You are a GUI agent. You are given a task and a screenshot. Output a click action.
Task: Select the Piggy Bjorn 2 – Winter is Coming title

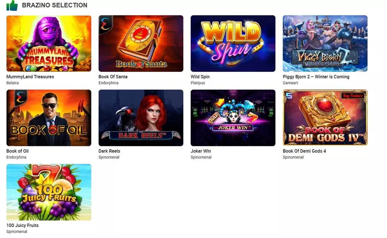click(316, 76)
